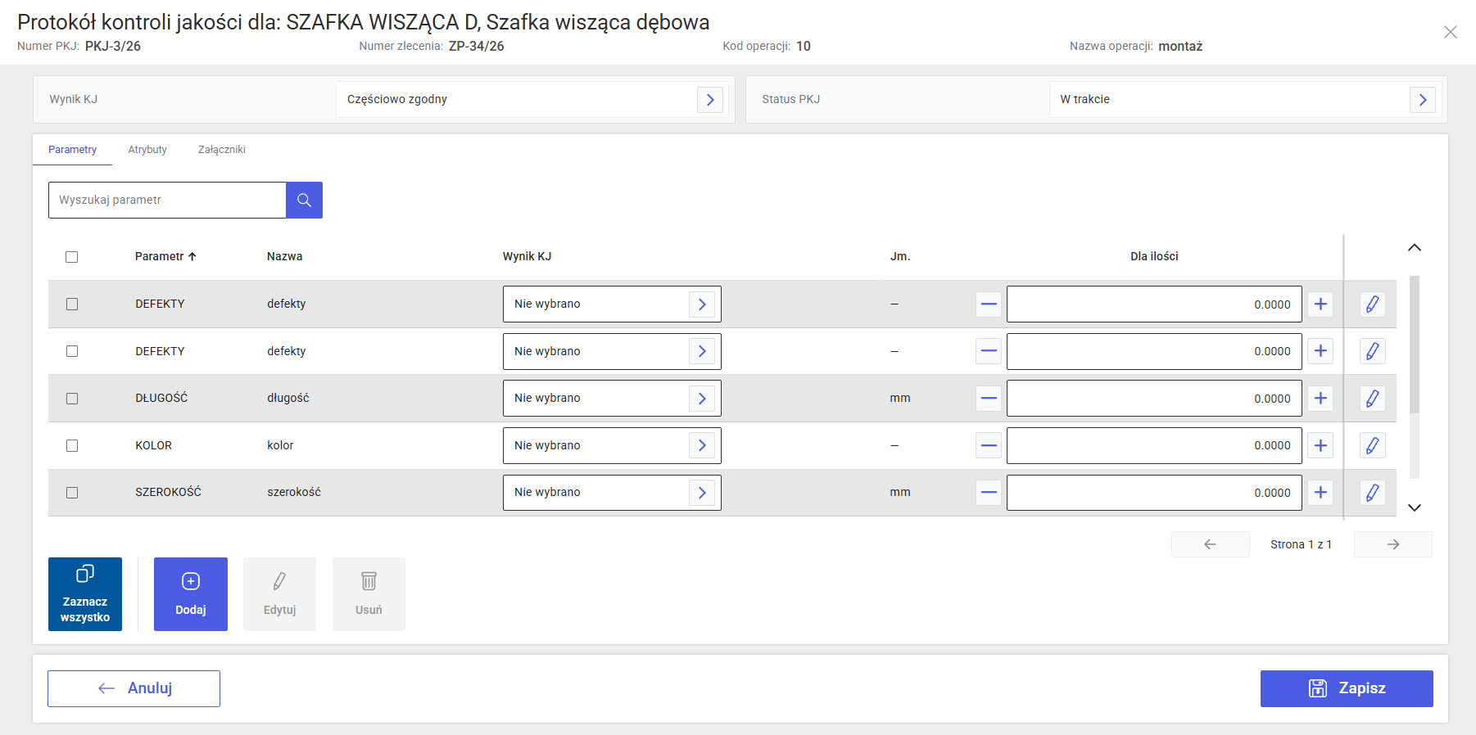The height and width of the screenshot is (735, 1476).
Task: Check the KOLOR row checkbox
Action: (72, 445)
